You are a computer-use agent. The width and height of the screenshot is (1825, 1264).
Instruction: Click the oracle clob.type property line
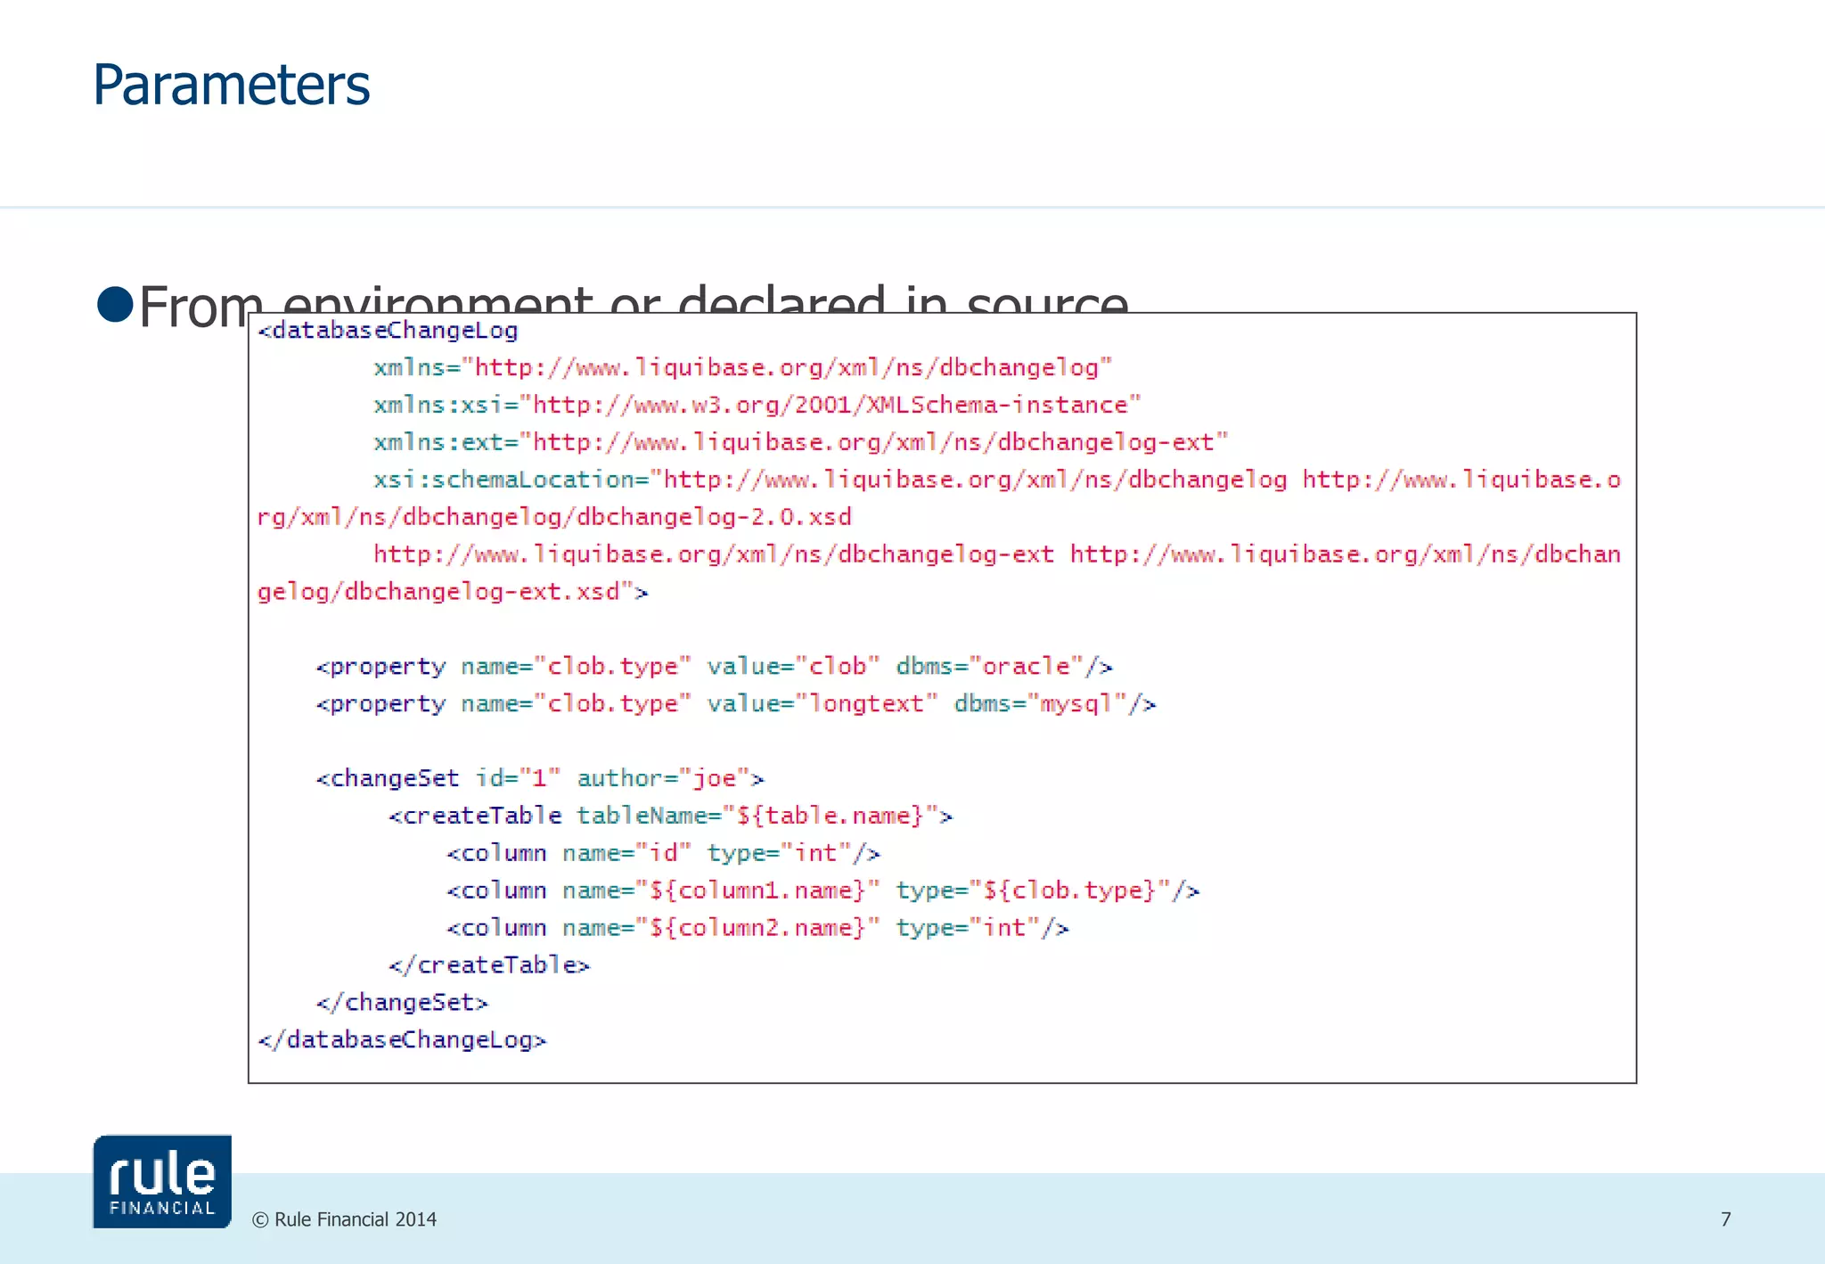[714, 667]
